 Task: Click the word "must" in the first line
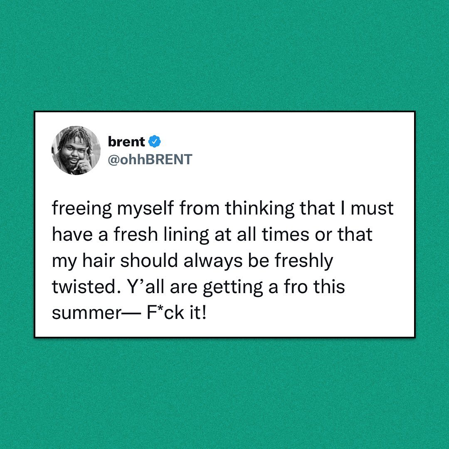(x=372, y=208)
